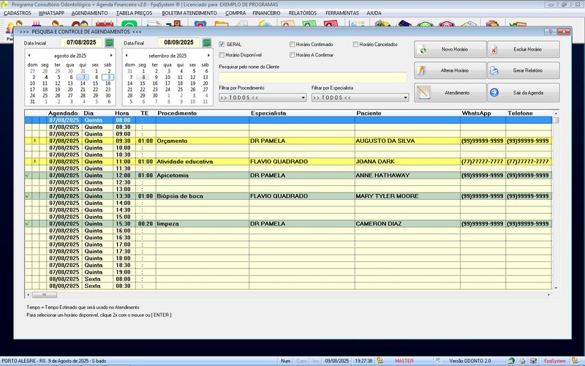The width and height of the screenshot is (585, 366).
Task: Click the appointment list vertical scrollbar
Action: coord(556,205)
